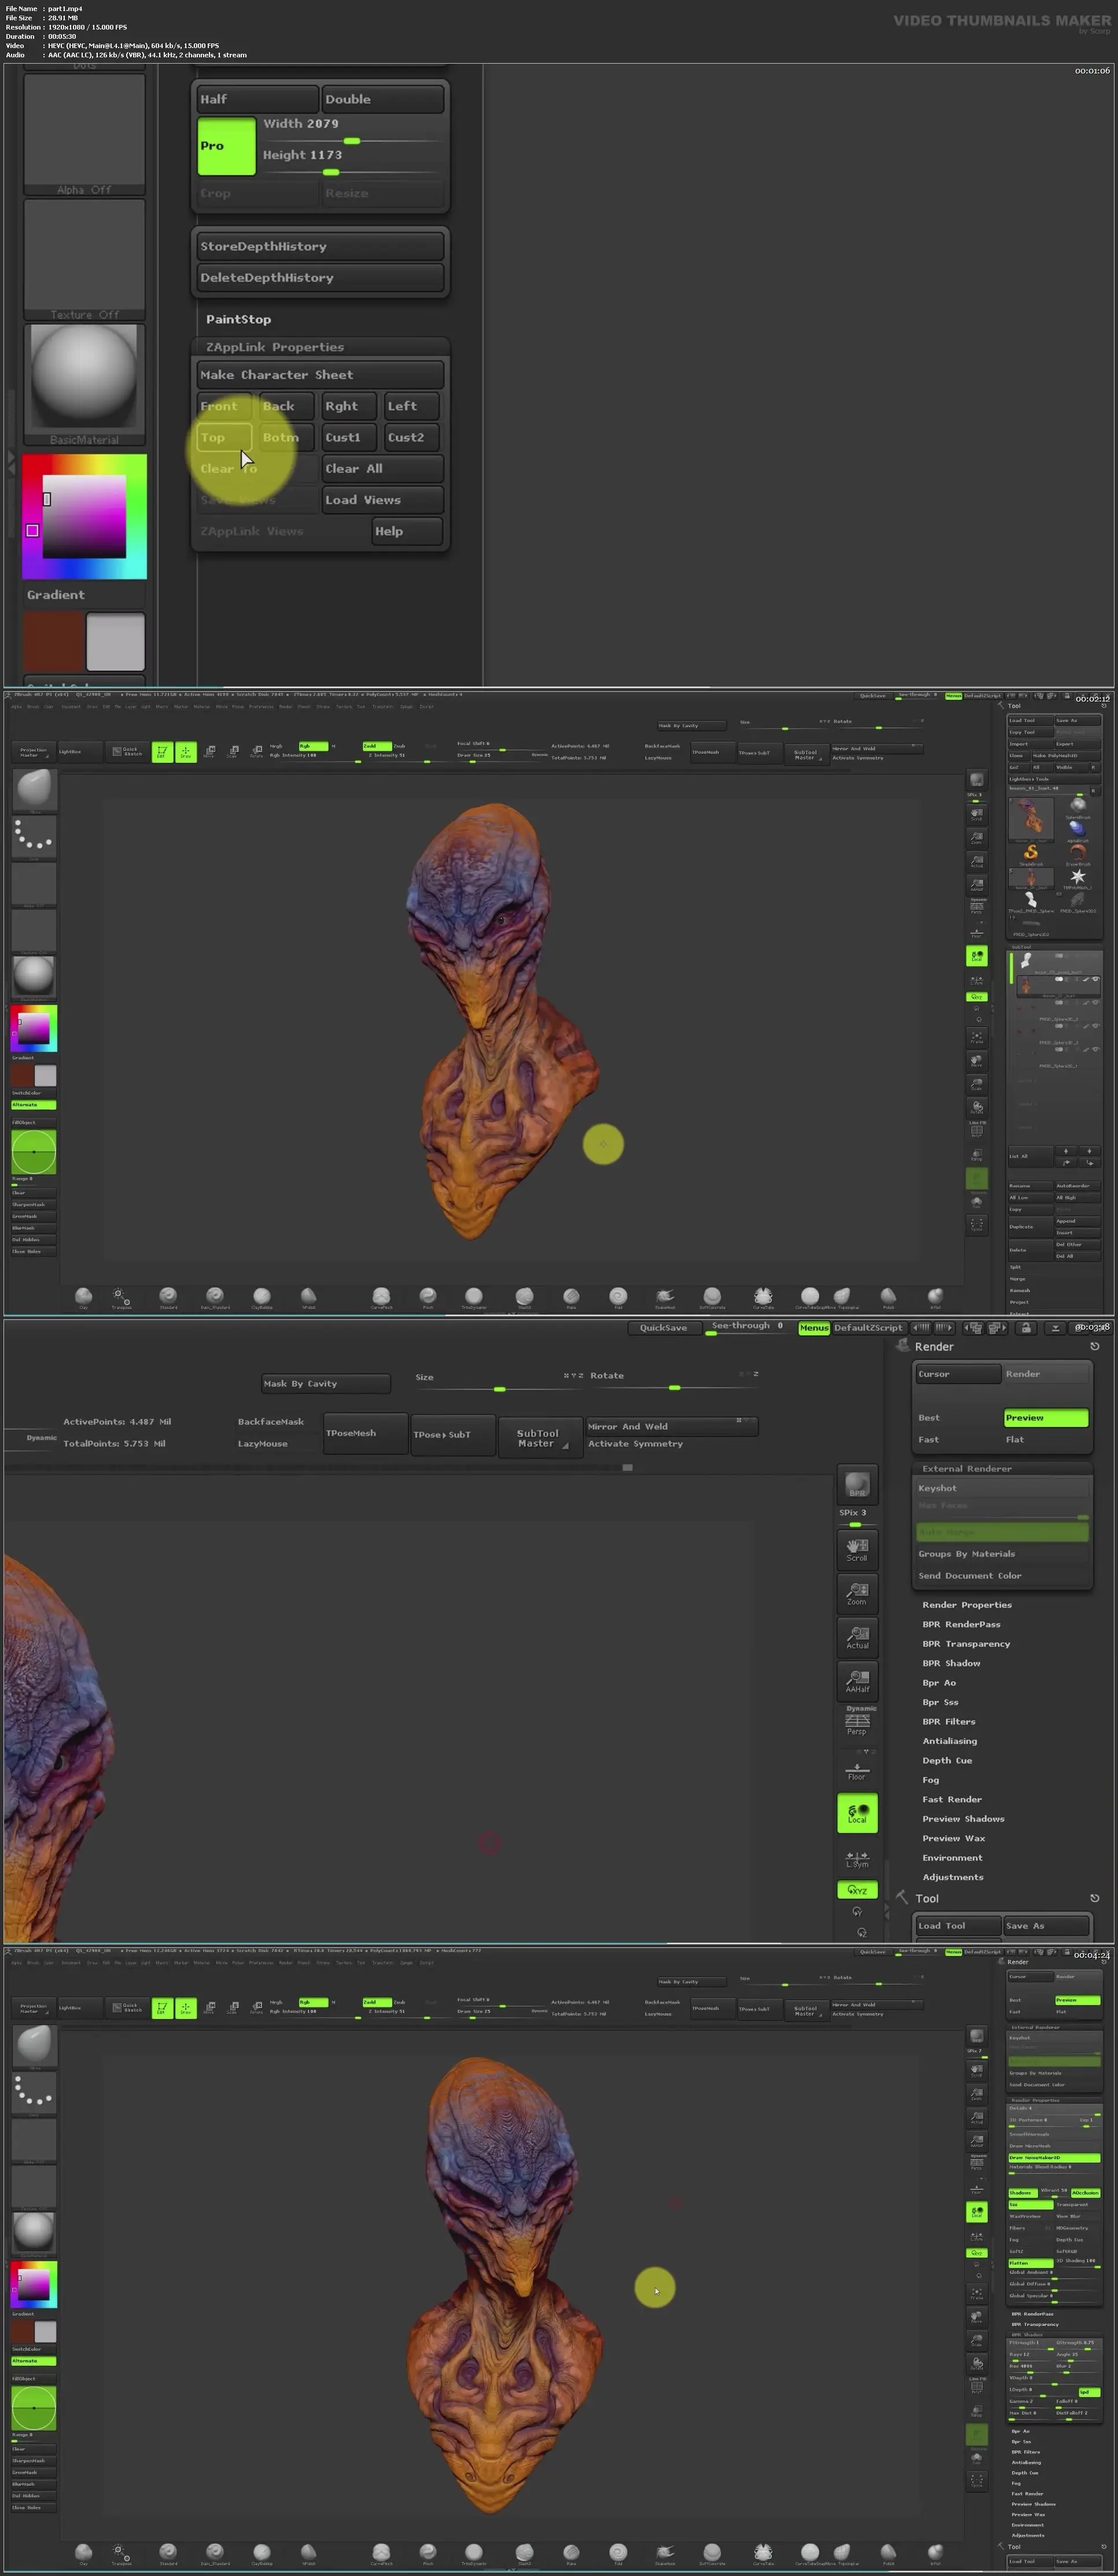The image size is (1118, 2576).
Task: Expand Render Properties in the enlarged Render palette
Action: pyautogui.click(x=967, y=1605)
